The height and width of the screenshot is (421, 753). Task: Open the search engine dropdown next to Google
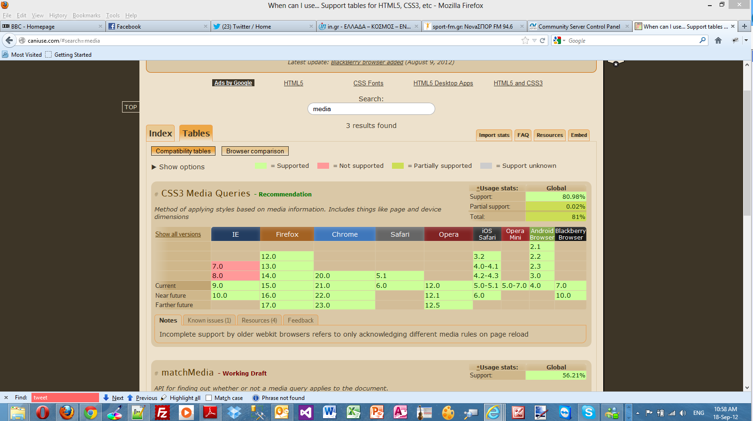[564, 41]
